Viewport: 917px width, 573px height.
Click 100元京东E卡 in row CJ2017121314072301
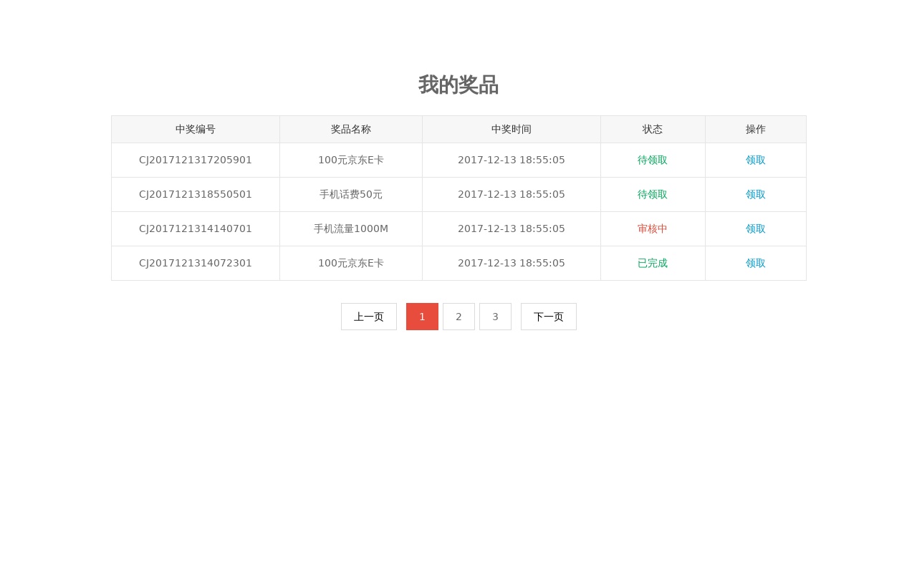tap(351, 264)
